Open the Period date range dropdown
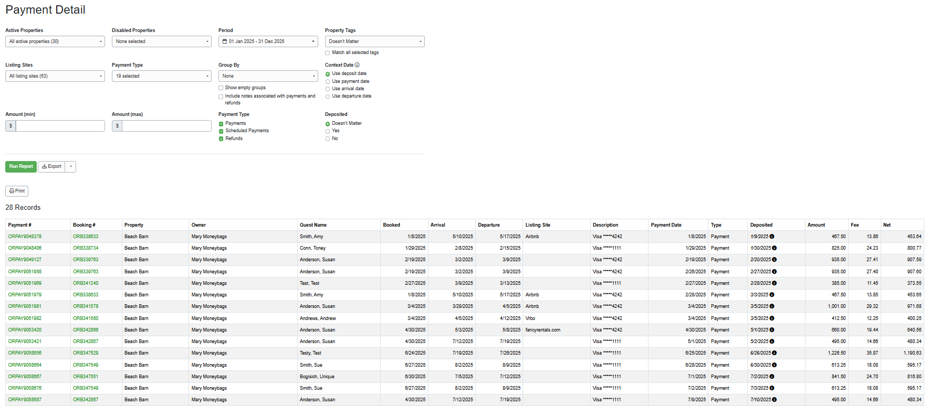The height and width of the screenshot is (406, 930). [x=268, y=41]
